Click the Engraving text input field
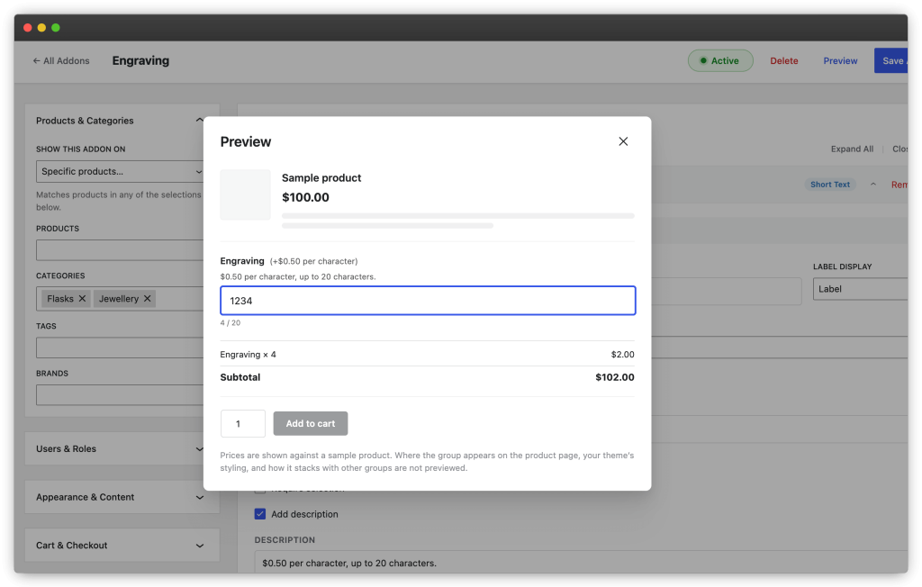 428,301
